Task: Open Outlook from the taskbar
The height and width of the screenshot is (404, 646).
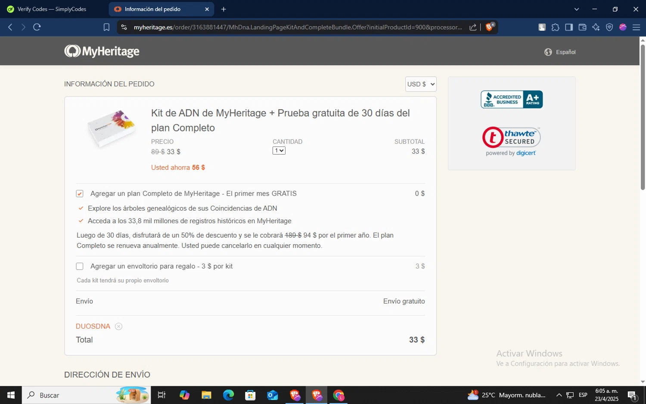Action: click(x=272, y=395)
